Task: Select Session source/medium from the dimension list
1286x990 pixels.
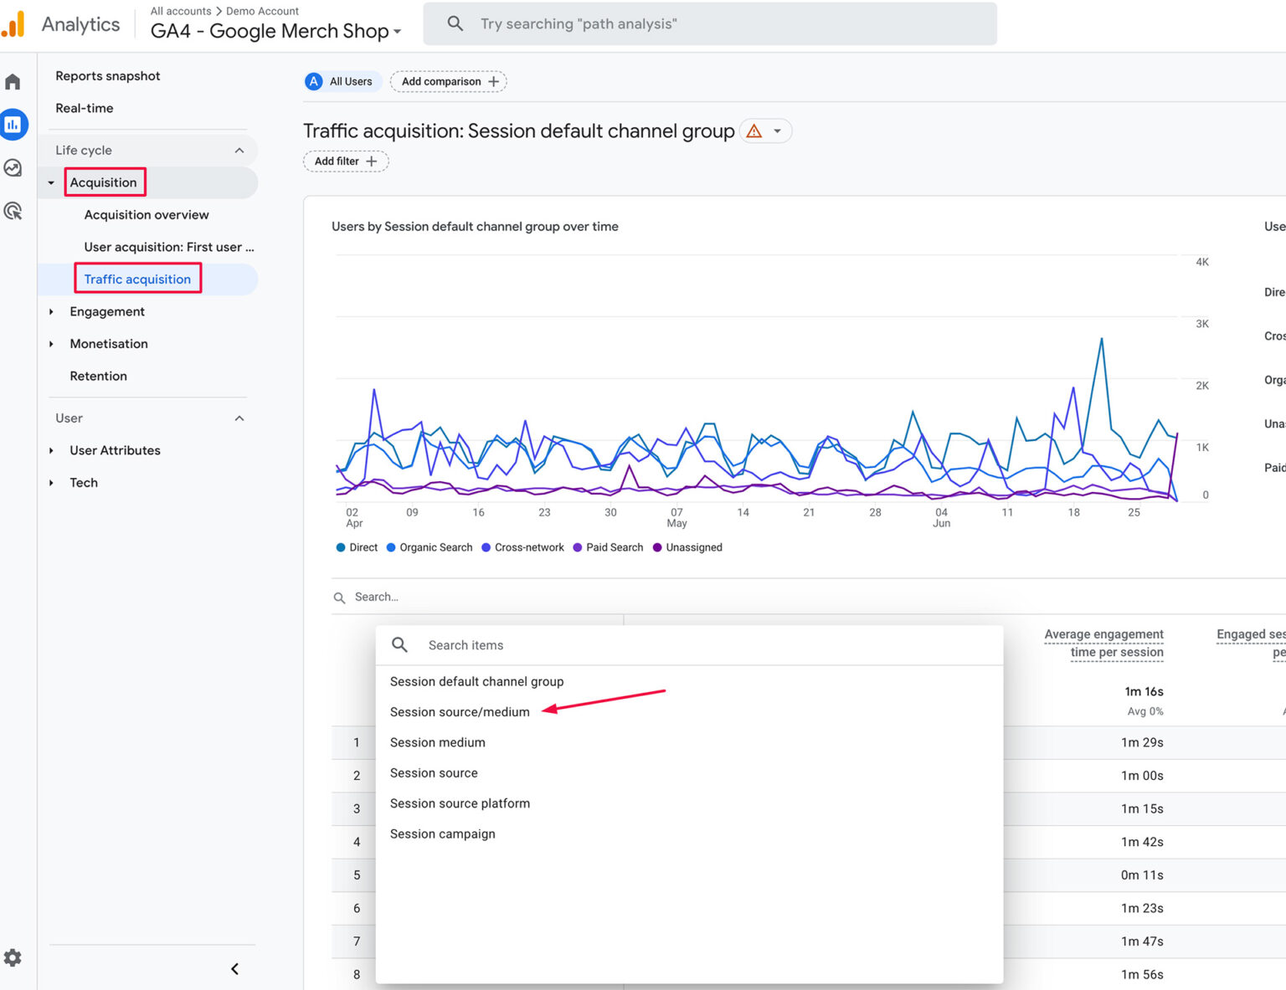Action: (460, 711)
